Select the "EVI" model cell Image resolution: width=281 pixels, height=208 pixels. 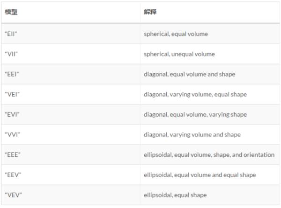(x=12, y=114)
